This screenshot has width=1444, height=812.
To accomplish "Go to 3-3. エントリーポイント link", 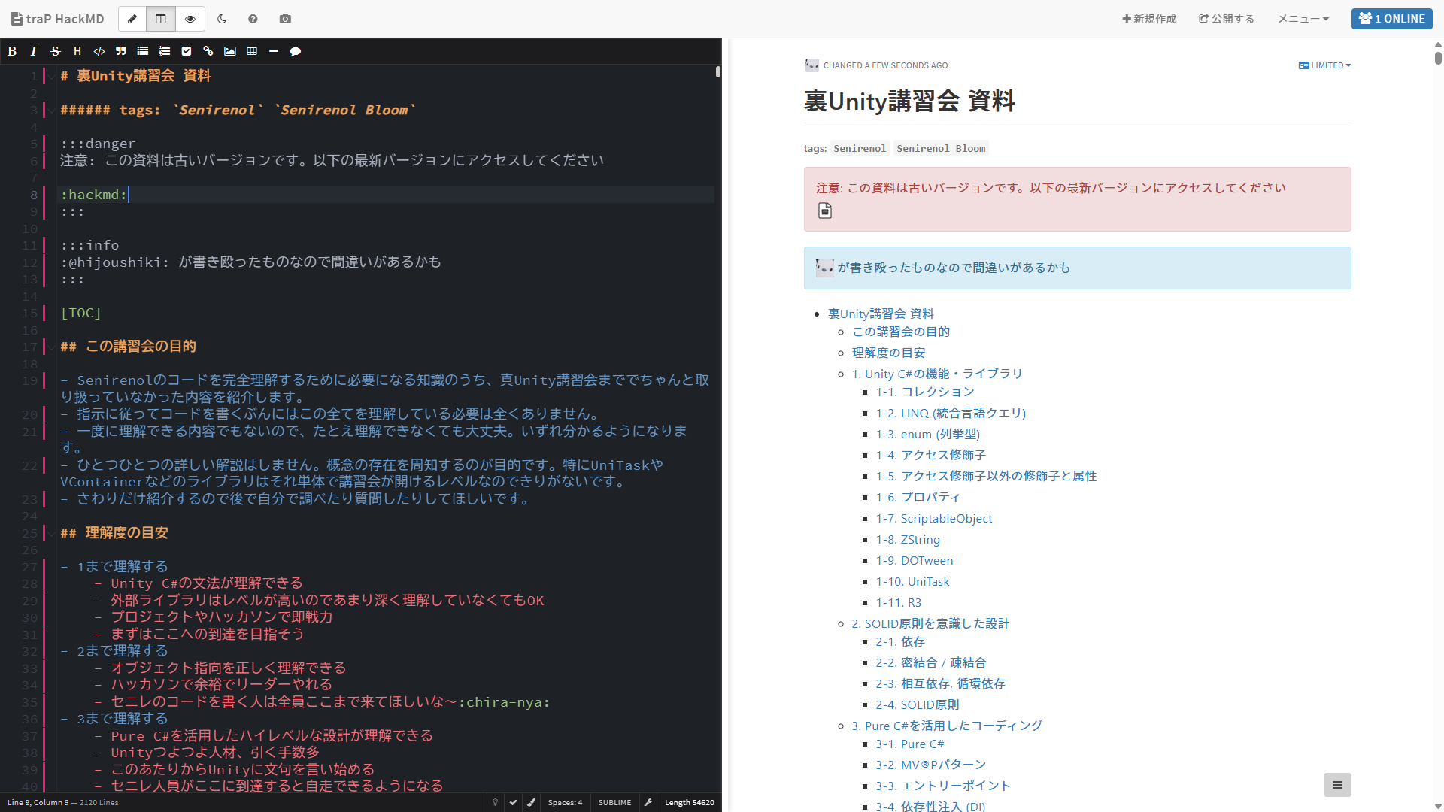I will tap(943, 786).
